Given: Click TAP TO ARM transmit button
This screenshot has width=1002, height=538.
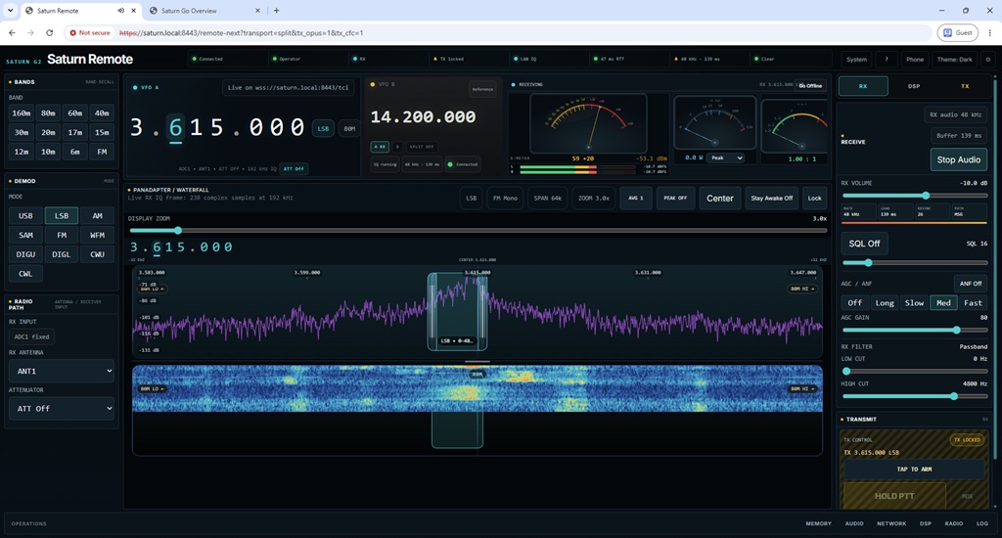Looking at the screenshot, I should tap(914, 469).
